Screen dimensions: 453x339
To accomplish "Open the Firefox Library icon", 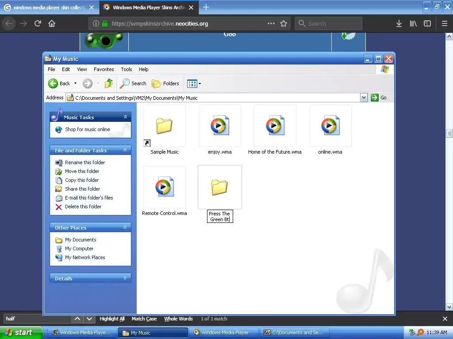I will (413, 23).
